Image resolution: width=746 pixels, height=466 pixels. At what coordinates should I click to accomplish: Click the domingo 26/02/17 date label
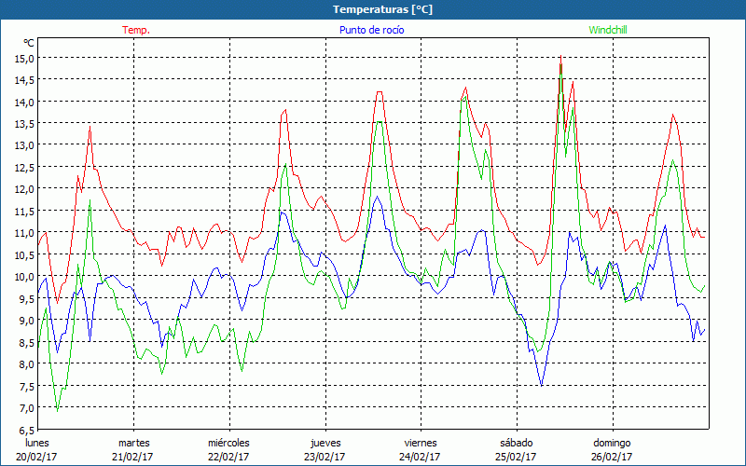[x=612, y=449]
